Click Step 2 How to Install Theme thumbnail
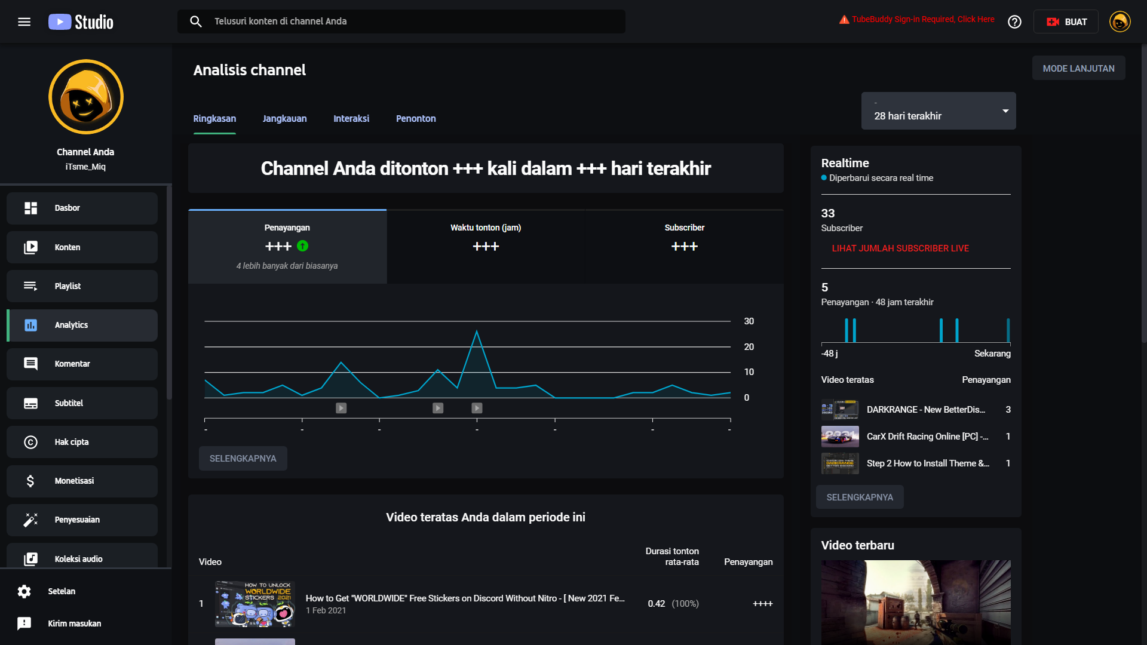1147x645 pixels. tap(840, 463)
